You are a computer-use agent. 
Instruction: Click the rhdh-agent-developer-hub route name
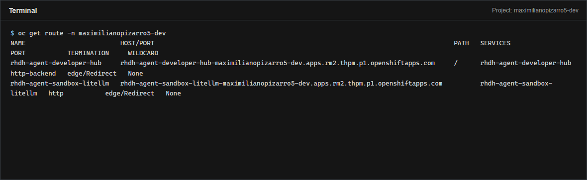pyautogui.click(x=56, y=63)
